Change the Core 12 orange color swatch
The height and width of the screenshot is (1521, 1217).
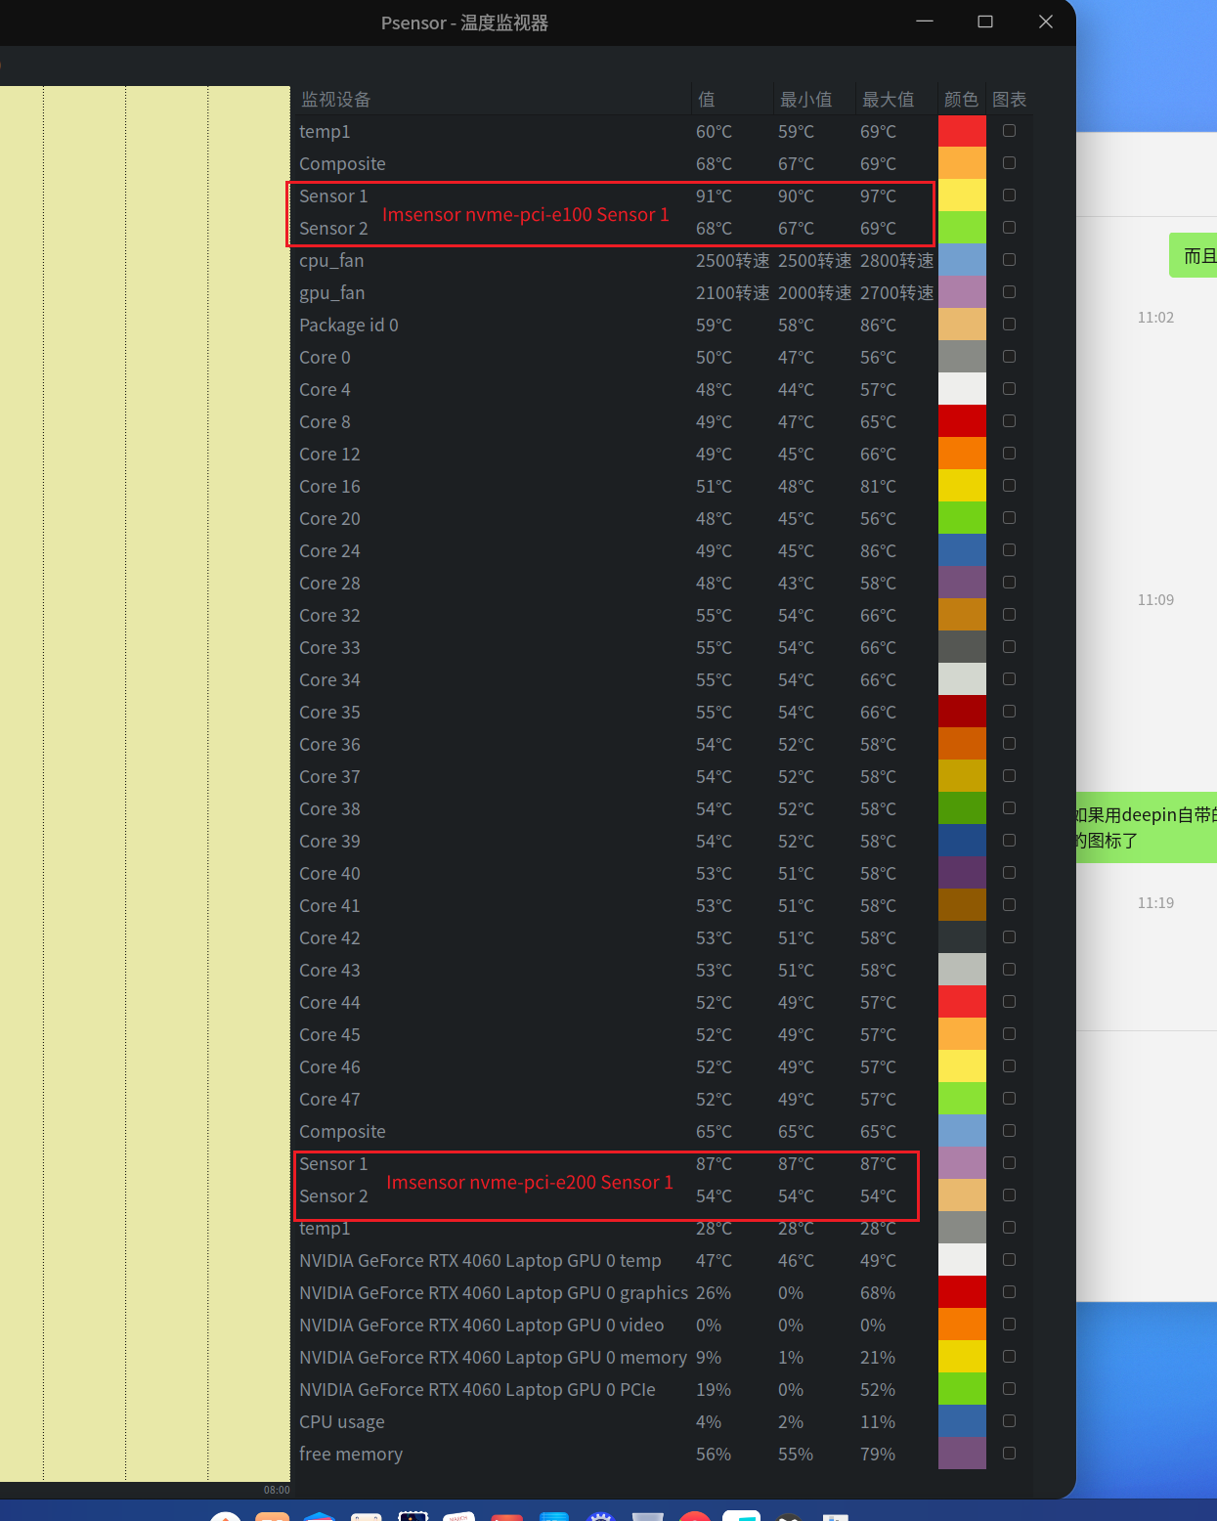click(962, 454)
